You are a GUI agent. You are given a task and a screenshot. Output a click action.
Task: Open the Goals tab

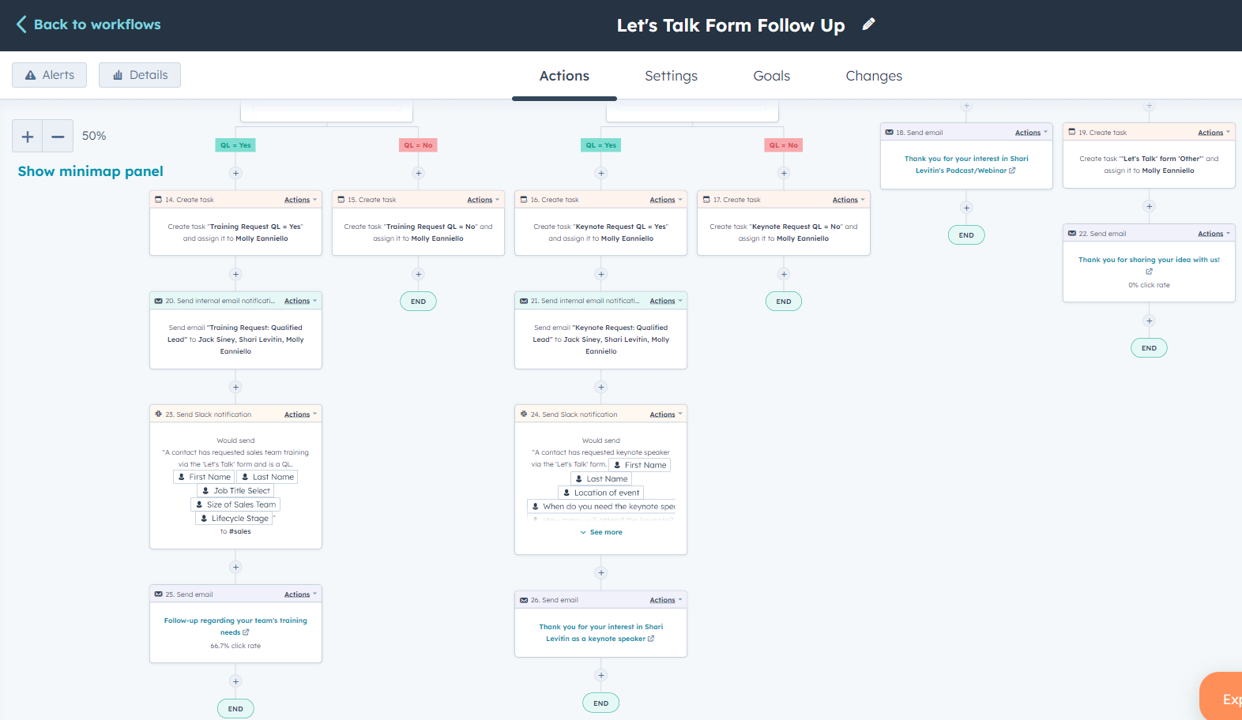pyautogui.click(x=771, y=76)
